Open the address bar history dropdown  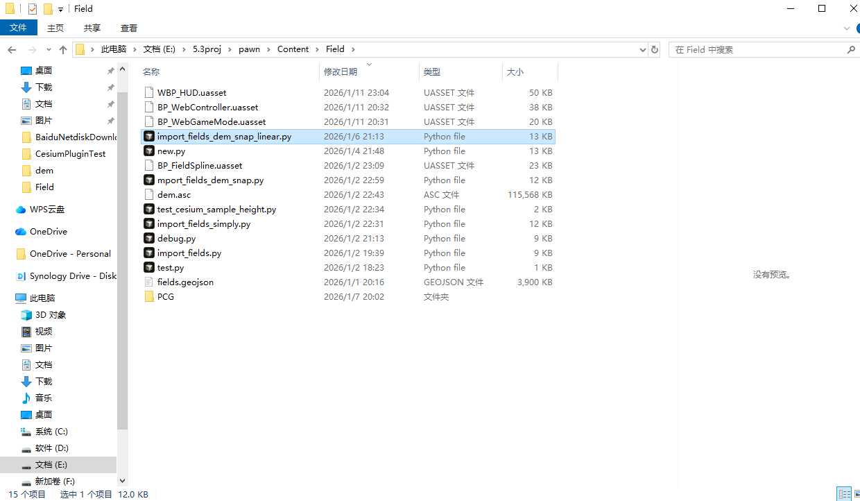pyautogui.click(x=642, y=49)
